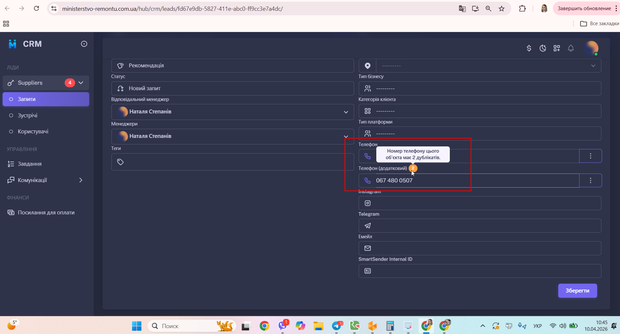Bookmark this page with the star icon
Screen dimensions: 620x334
coord(502,9)
